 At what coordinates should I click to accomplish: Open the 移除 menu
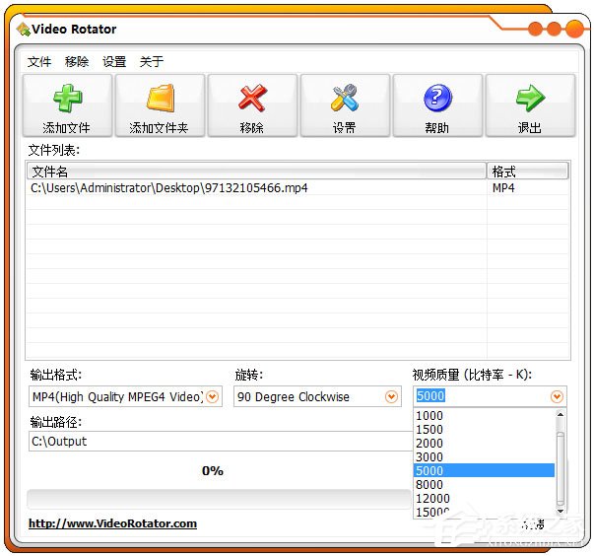(77, 61)
